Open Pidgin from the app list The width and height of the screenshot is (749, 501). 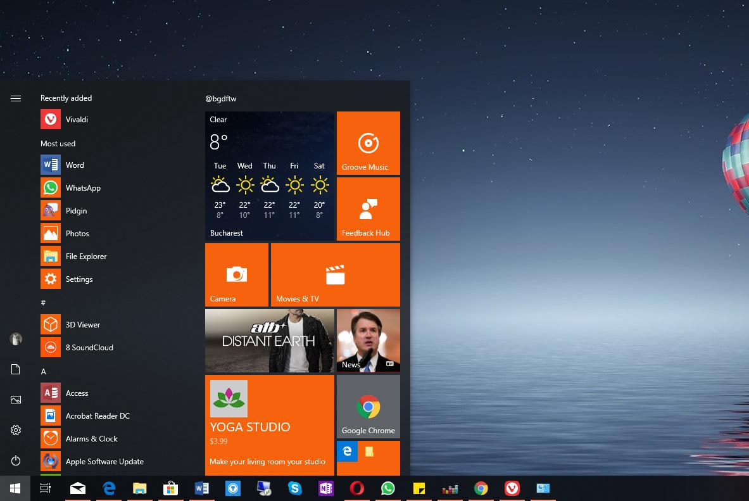116,211
